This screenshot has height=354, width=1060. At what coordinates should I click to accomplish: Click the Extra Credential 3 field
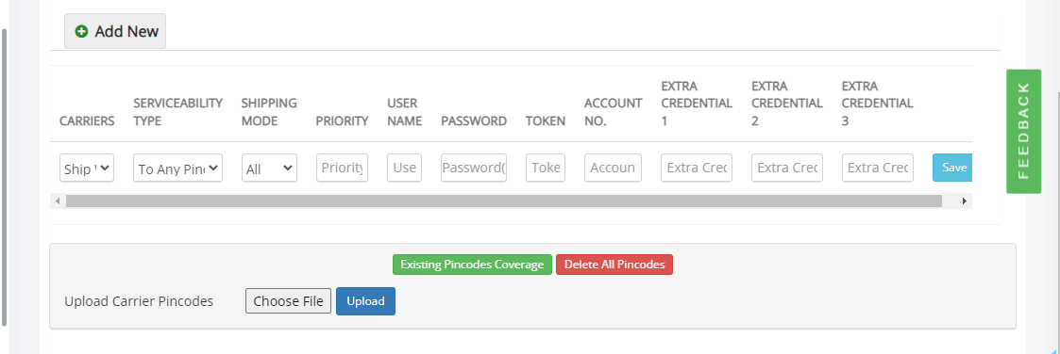coord(878,168)
